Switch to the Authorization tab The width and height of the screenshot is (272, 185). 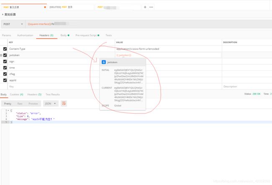tap(25, 35)
